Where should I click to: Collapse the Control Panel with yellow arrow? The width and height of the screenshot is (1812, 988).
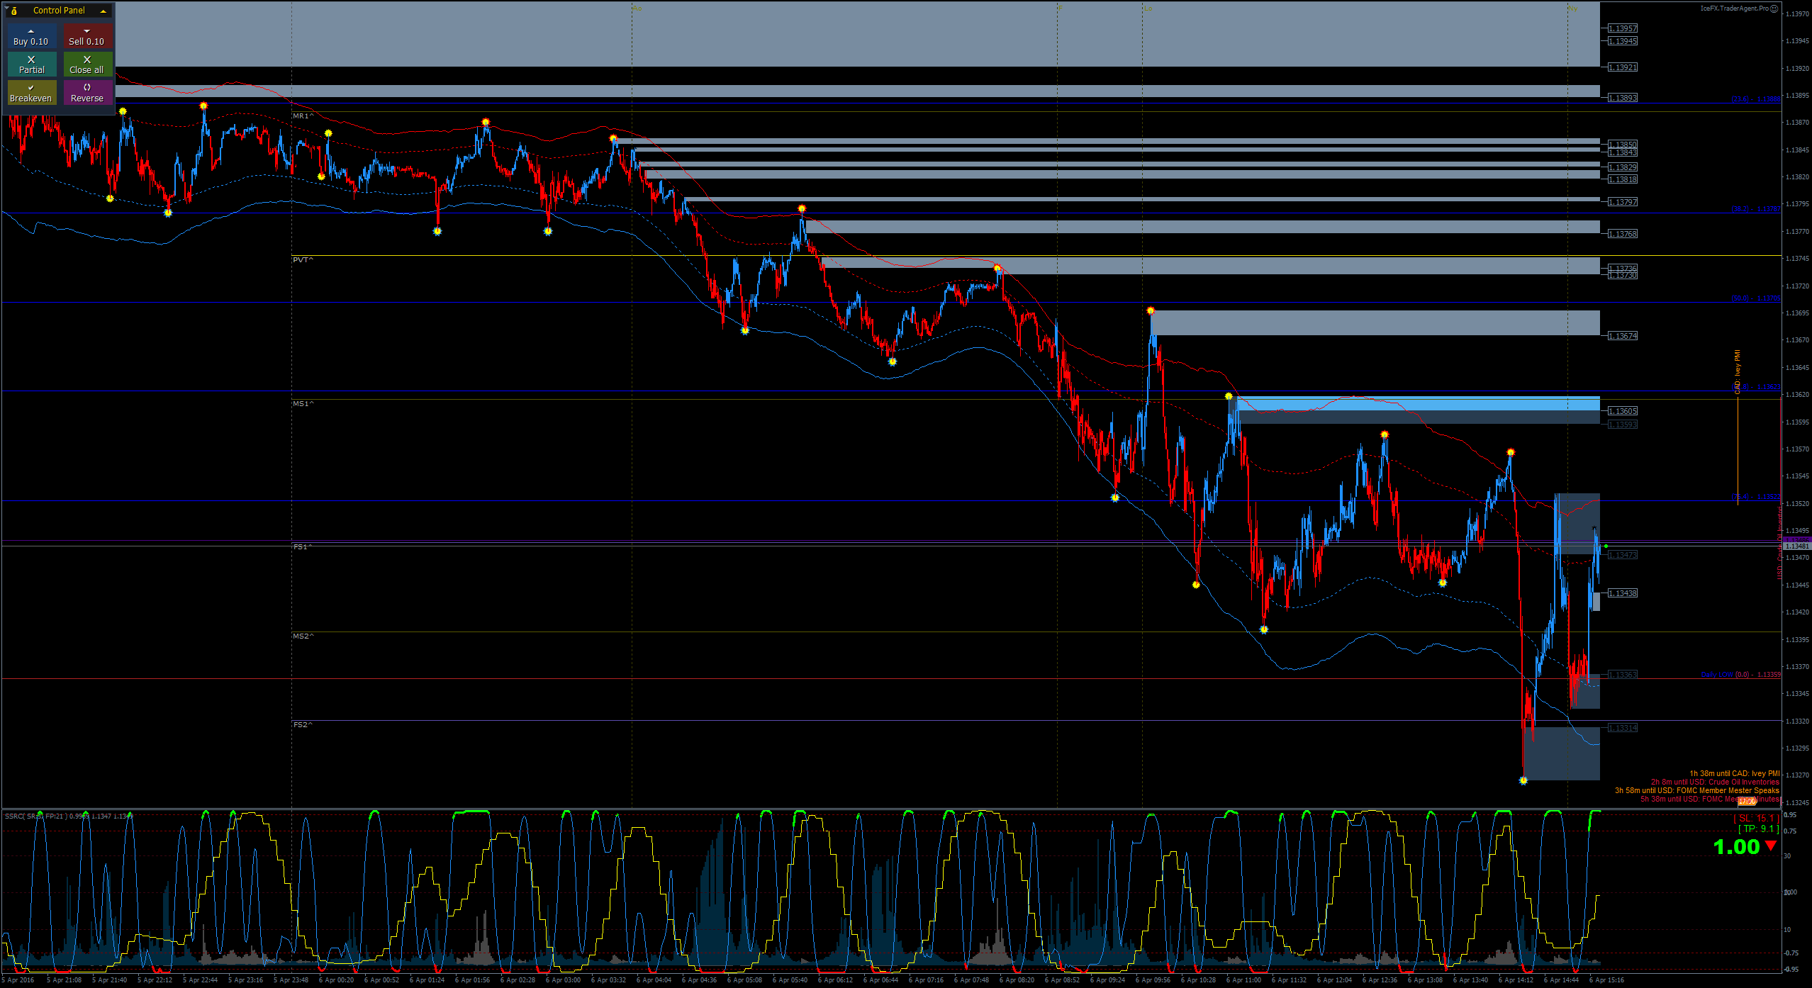(x=104, y=11)
